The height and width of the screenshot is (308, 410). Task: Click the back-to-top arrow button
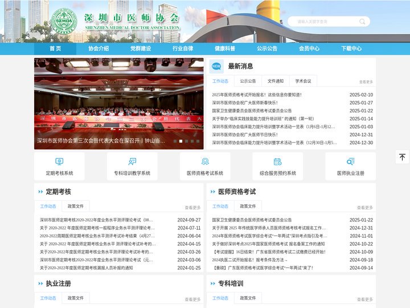click(402, 157)
